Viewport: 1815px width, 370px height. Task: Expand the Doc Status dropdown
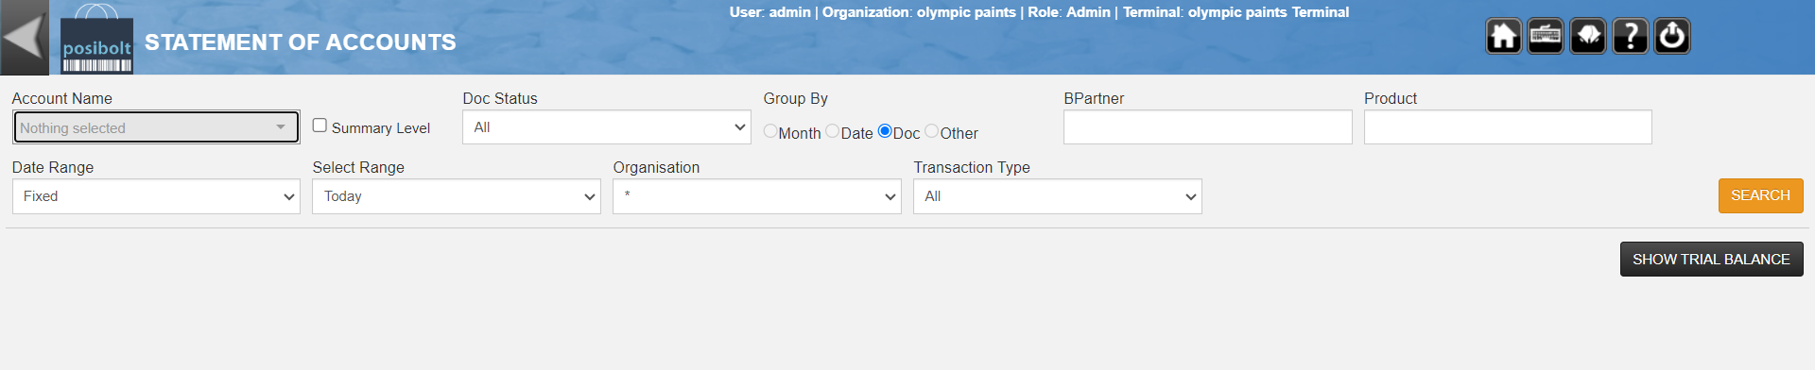tap(606, 127)
